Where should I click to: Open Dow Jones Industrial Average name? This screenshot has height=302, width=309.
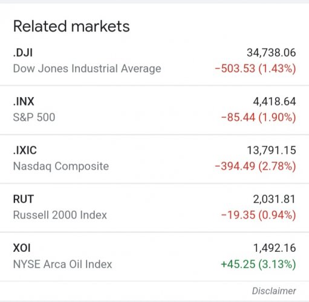point(87,68)
